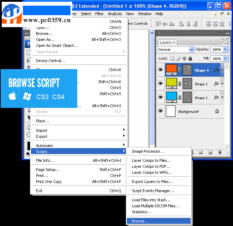Expand Shape 2 layer effects arrow
Viewport: 233px width, 226px height.
[222, 84]
